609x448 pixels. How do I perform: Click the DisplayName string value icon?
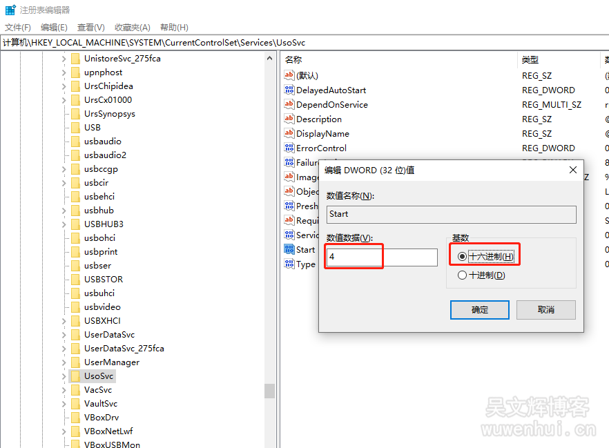point(289,134)
